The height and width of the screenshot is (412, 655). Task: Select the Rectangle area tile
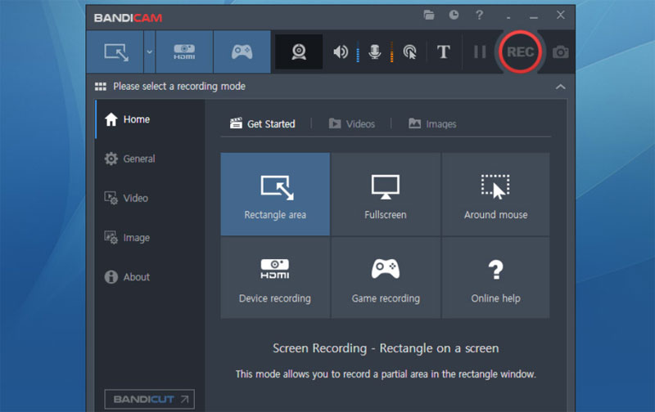(275, 195)
